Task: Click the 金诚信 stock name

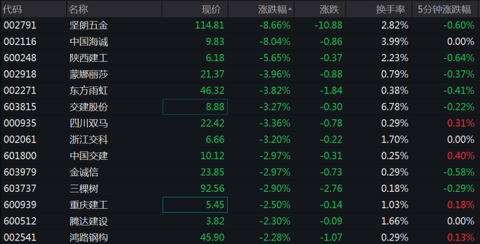Action: click(x=84, y=172)
